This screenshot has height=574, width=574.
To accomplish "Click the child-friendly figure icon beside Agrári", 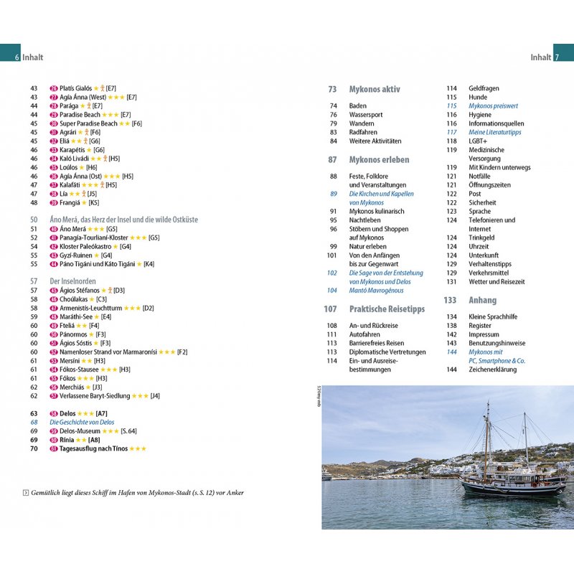I will [86, 133].
